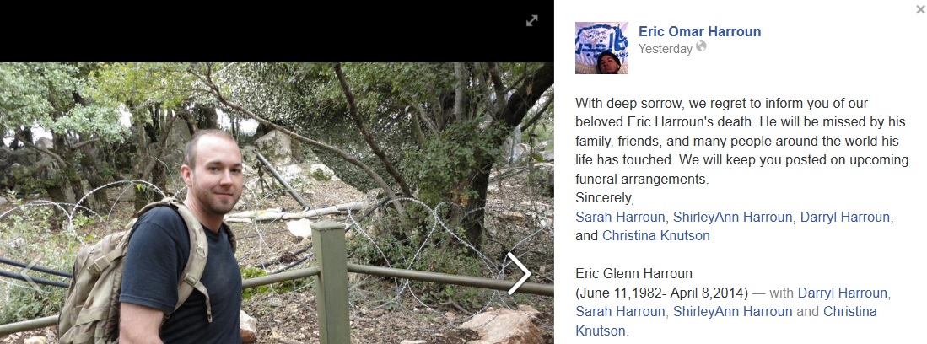Close the photo viewer with the X
This screenshot has height=344, width=927.
tap(920, 9)
